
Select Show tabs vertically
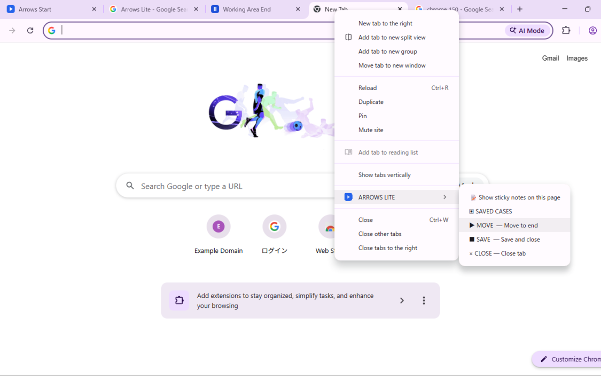click(x=396, y=175)
